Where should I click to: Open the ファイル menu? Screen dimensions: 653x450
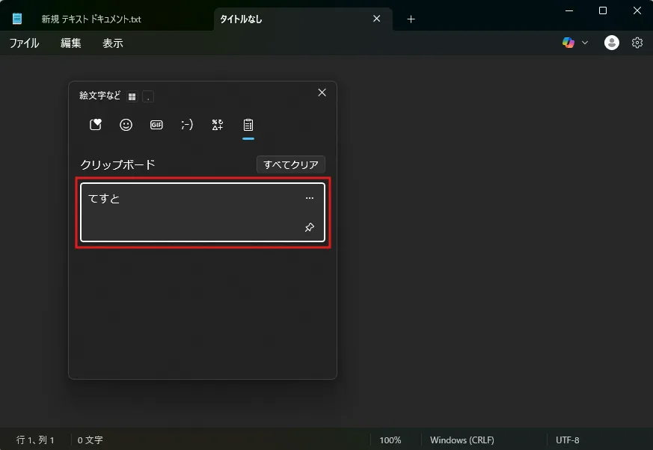(24, 43)
